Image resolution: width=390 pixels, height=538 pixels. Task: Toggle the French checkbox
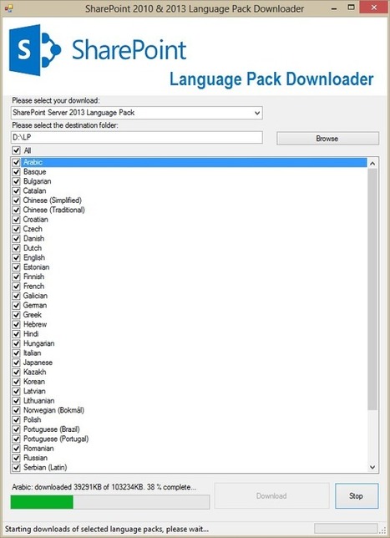click(16, 287)
